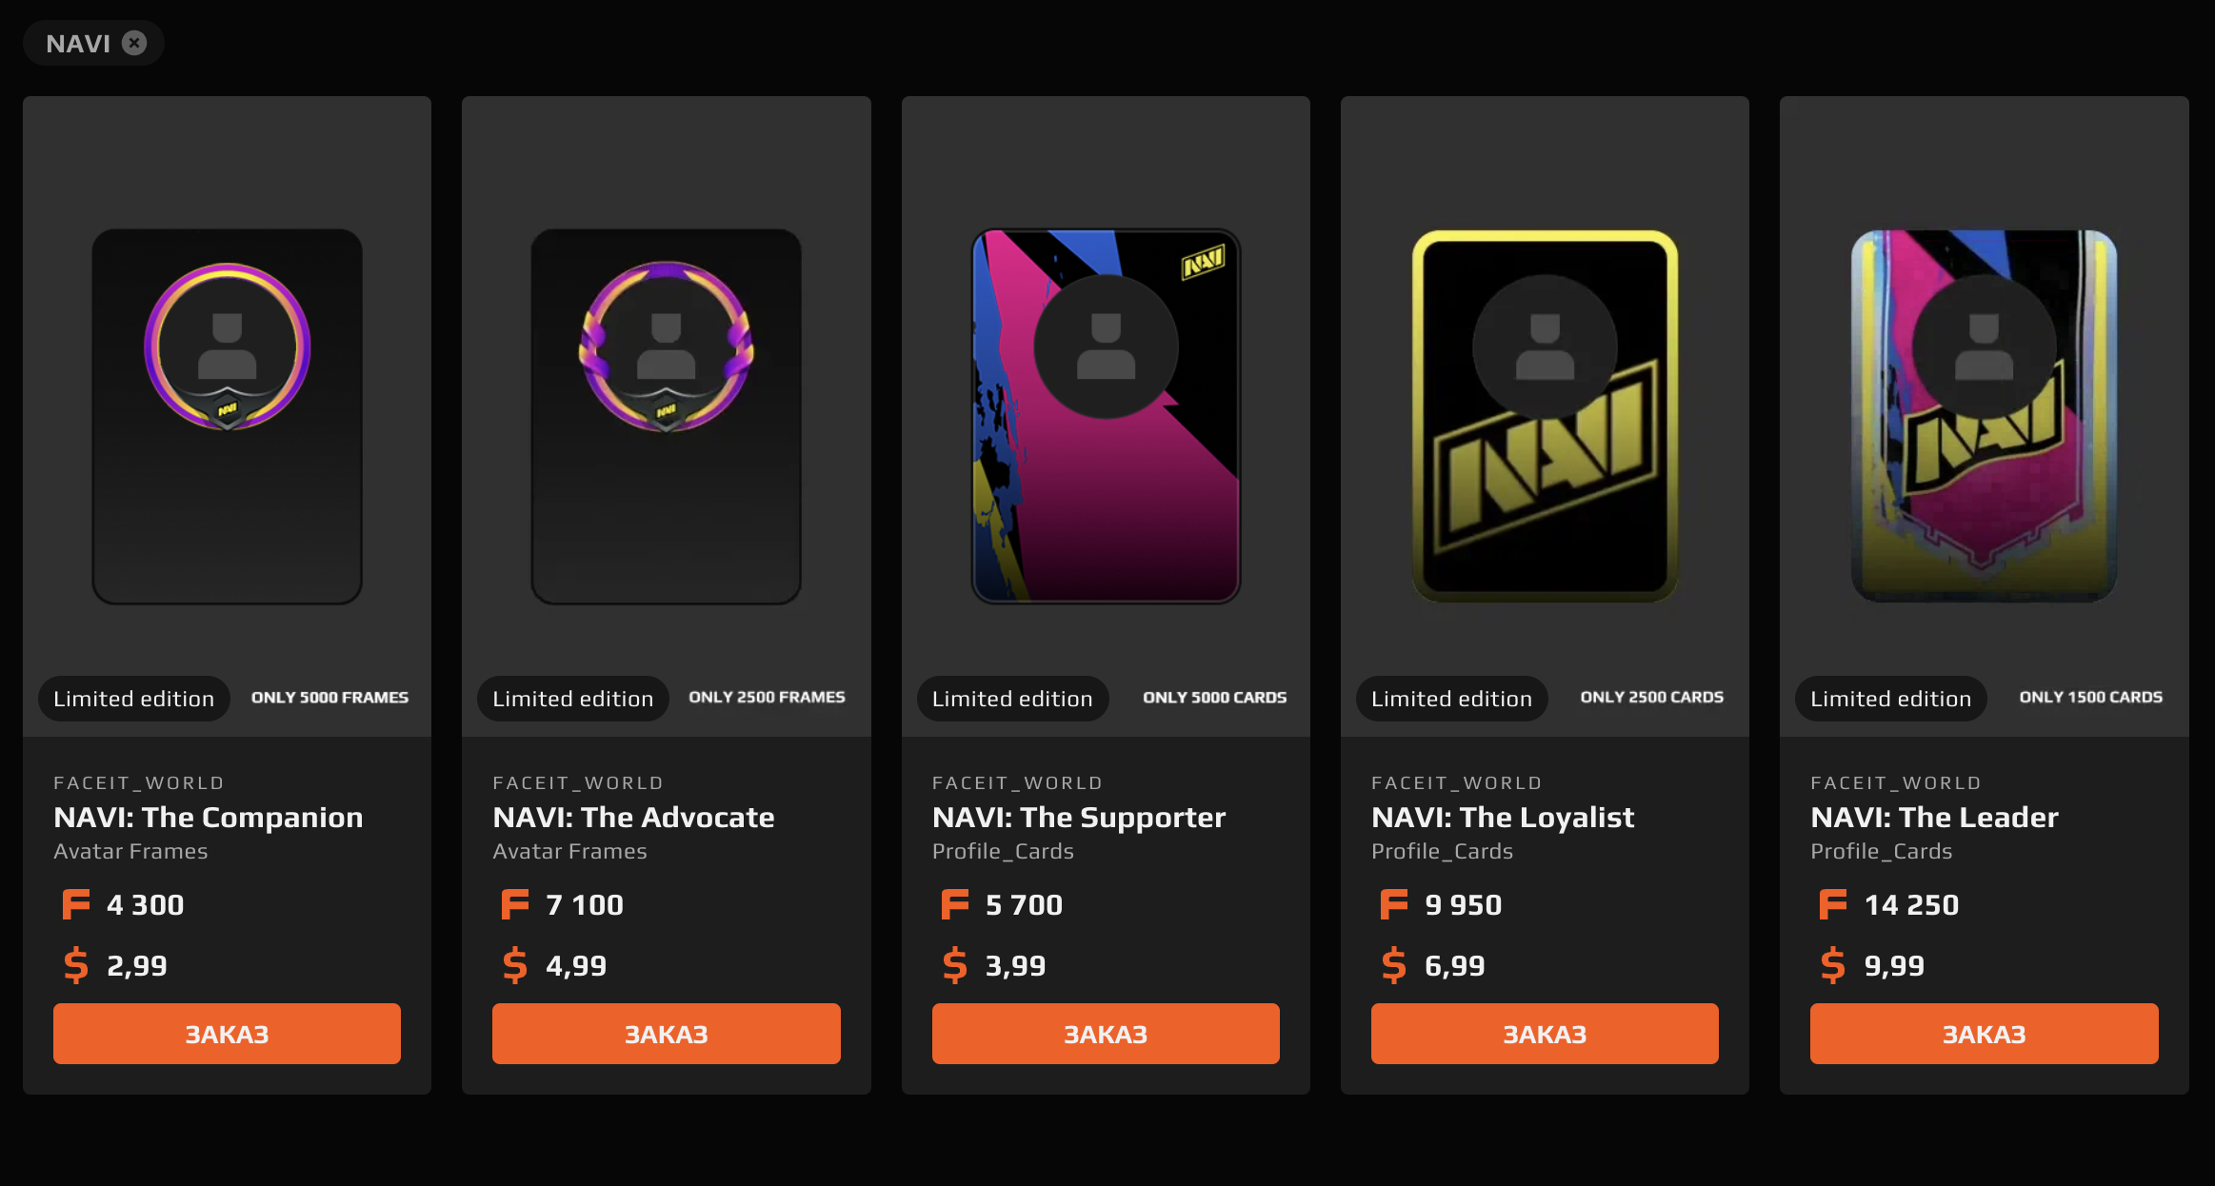Click the dollar icon for The Advocate
The height and width of the screenshot is (1186, 2215).
tap(515, 965)
